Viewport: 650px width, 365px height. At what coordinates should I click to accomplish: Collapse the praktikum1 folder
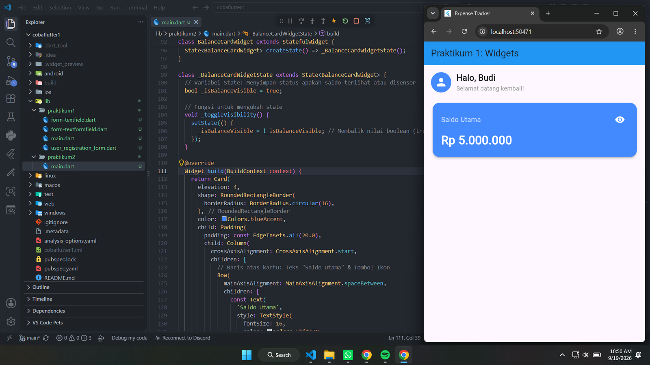[x=61, y=111]
